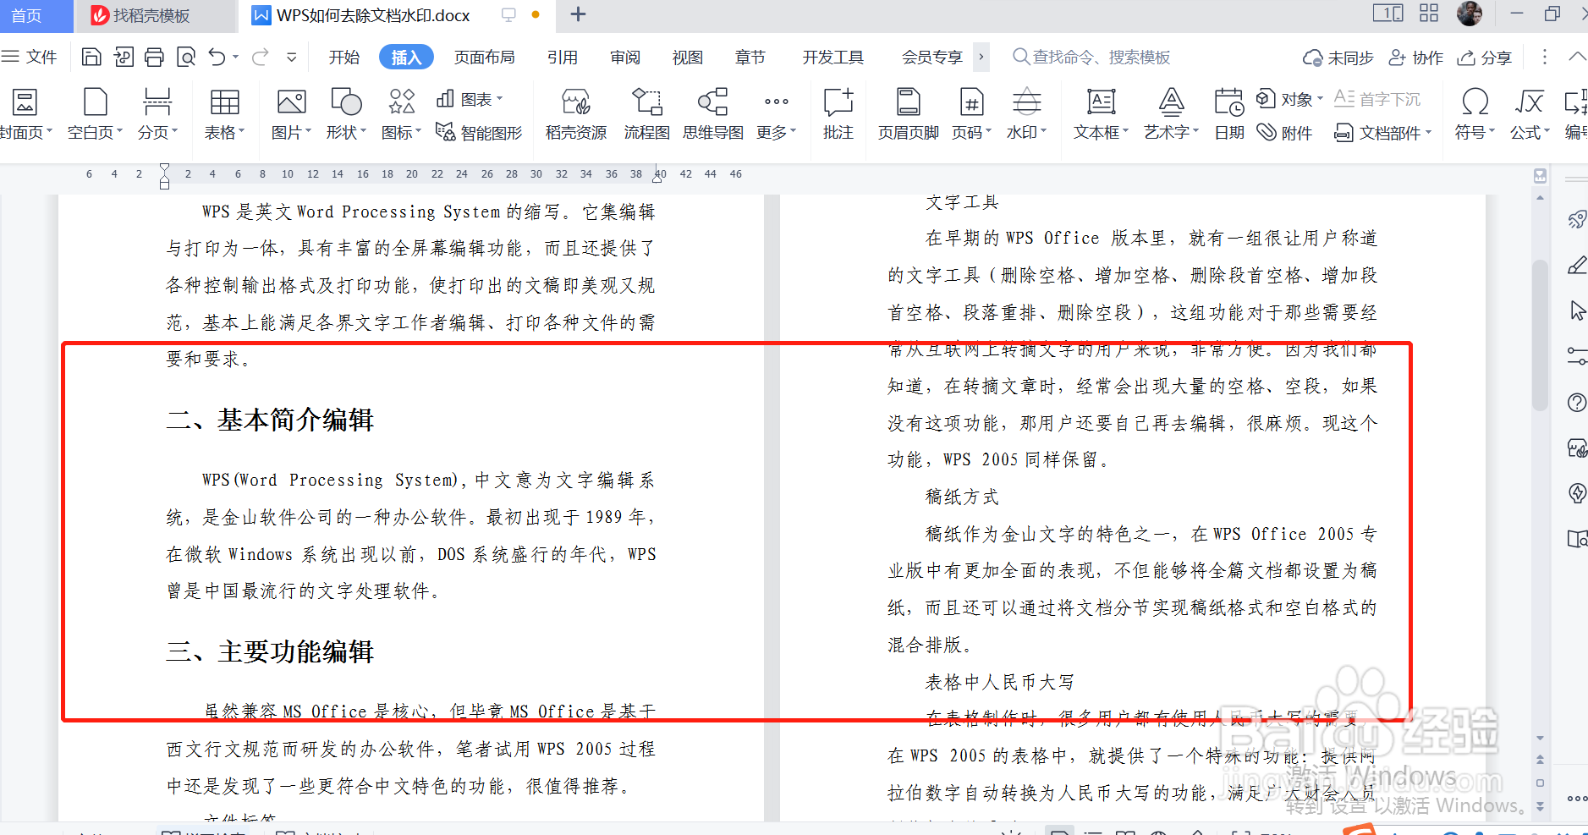The height and width of the screenshot is (835, 1588).
Task: Insert a cover page (封面页)
Action: tap(25, 114)
